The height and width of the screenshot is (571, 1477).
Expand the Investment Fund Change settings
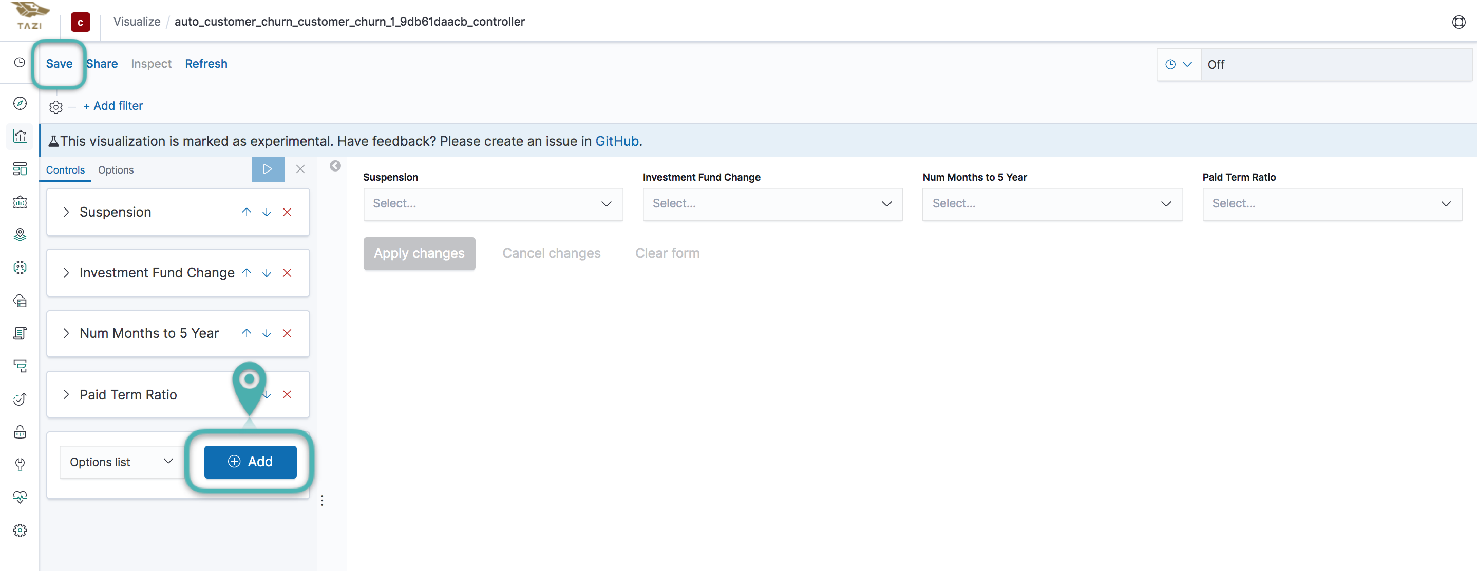click(66, 273)
